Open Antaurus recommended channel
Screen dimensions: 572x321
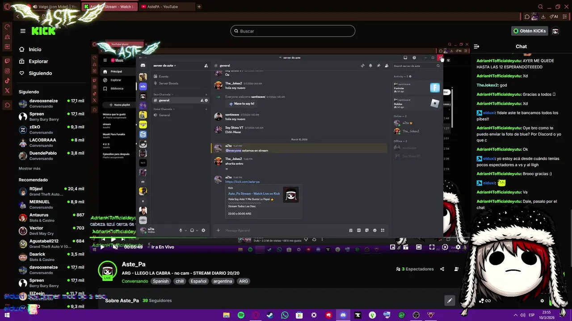click(x=51, y=218)
